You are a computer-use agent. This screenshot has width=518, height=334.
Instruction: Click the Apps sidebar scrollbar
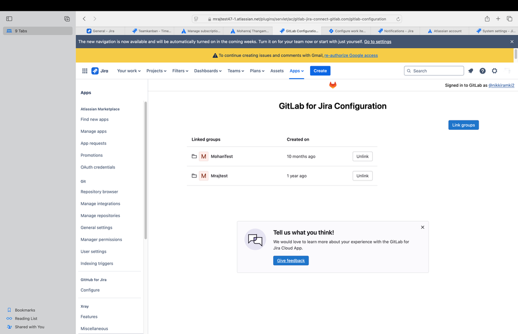145,170
